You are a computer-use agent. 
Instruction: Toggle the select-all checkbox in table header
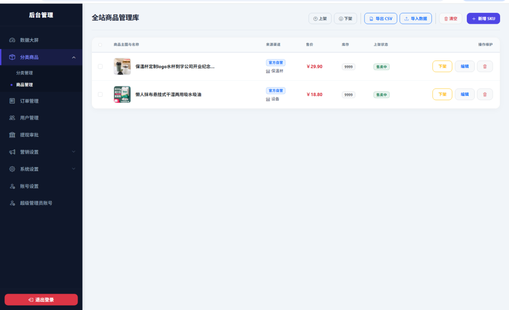(x=100, y=45)
